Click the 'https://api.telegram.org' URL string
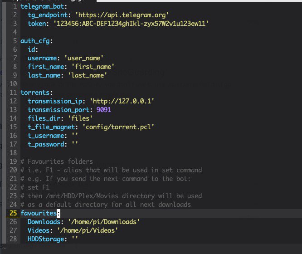This screenshot has width=302, height=254. pyautogui.click(x=122, y=15)
